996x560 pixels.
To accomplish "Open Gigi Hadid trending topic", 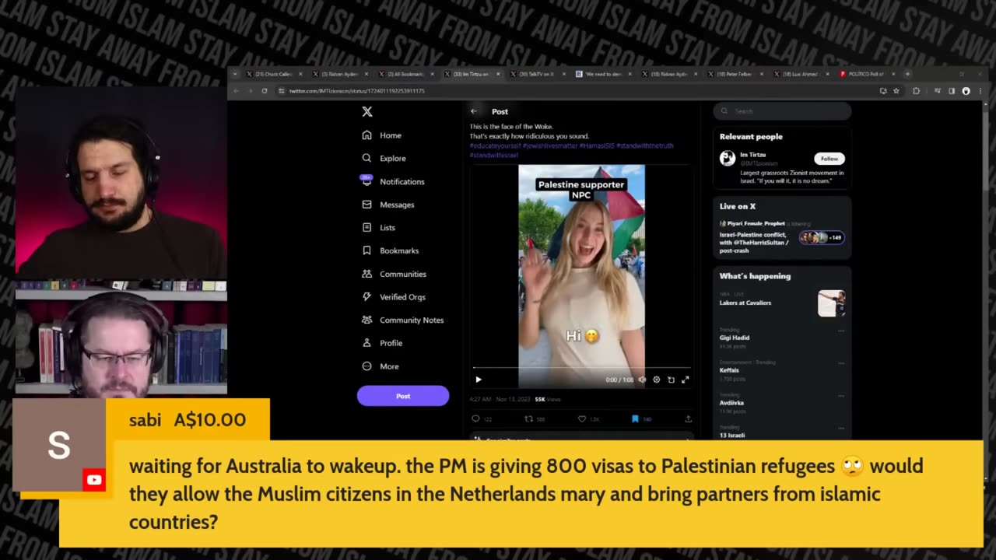I will 735,338.
